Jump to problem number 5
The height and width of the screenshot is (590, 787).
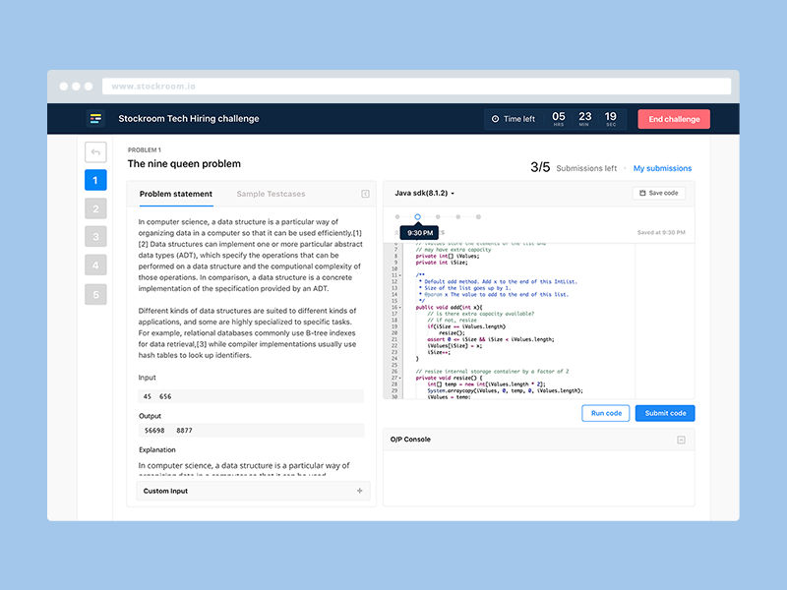click(95, 294)
